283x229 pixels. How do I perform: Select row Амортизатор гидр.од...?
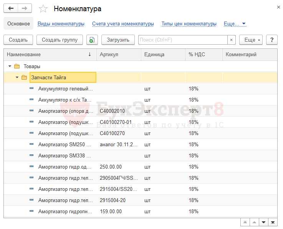pyautogui.click(x=141, y=167)
